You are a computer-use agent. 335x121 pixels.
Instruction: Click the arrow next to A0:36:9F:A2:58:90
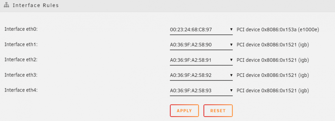pos(231,45)
